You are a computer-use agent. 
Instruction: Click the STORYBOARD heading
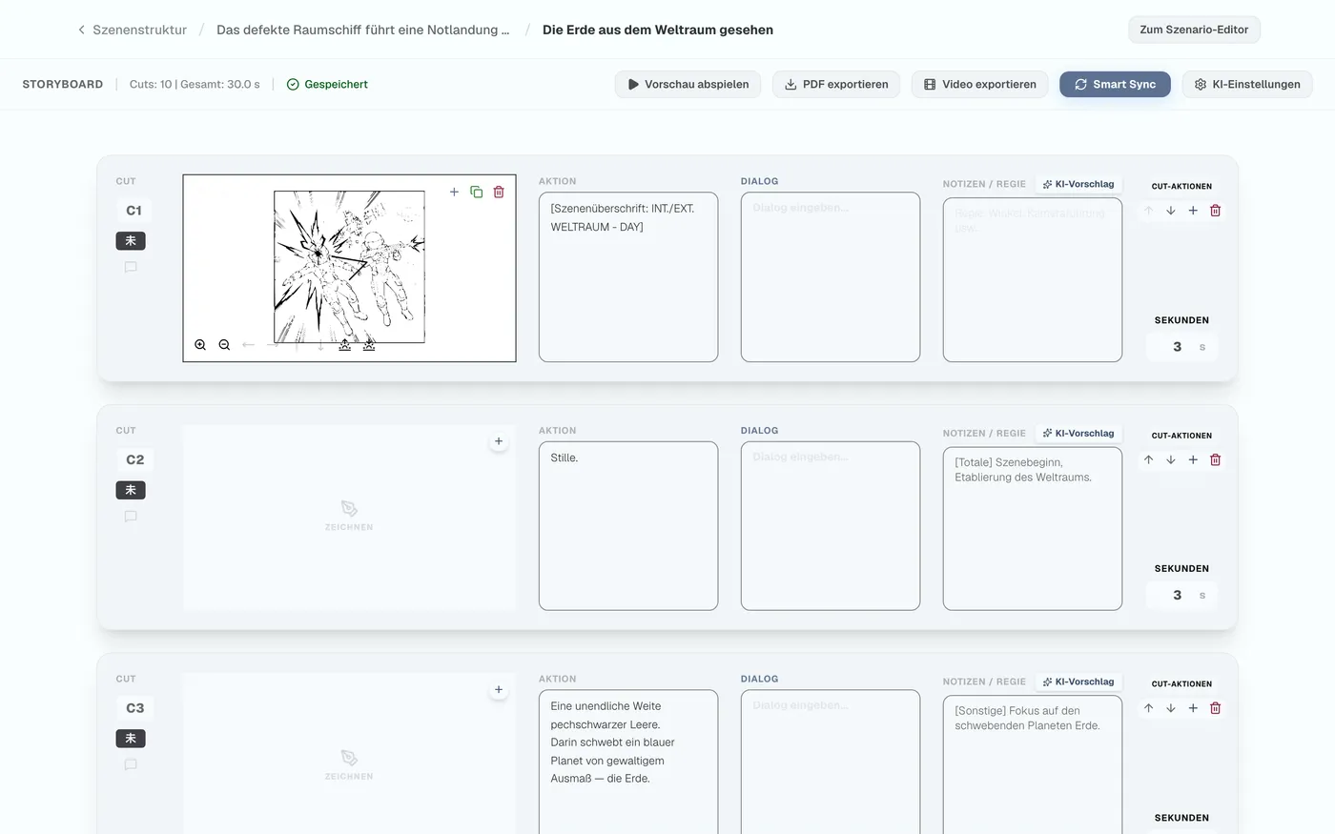click(63, 84)
